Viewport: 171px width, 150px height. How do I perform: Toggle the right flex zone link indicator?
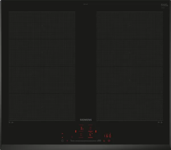point(96,131)
